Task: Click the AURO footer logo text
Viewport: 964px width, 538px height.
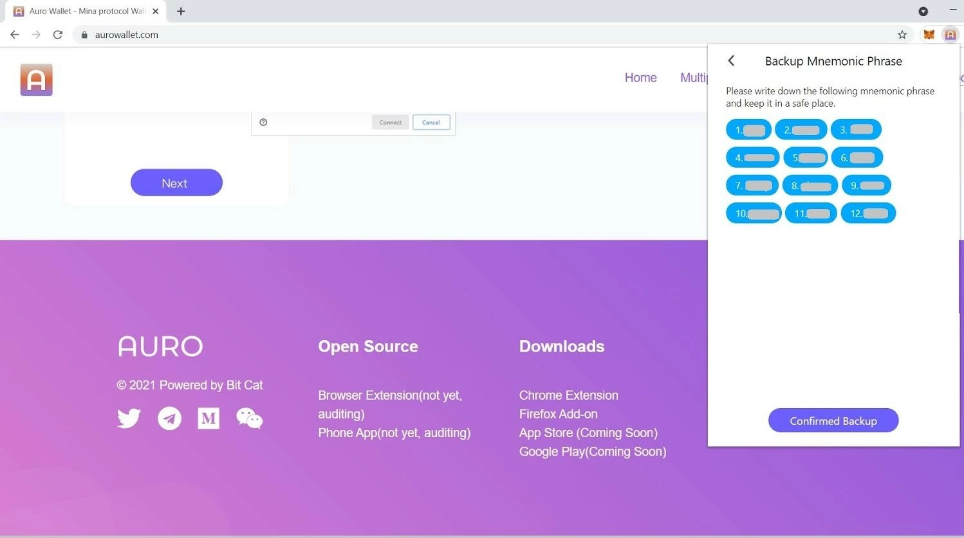Action: pyautogui.click(x=160, y=346)
